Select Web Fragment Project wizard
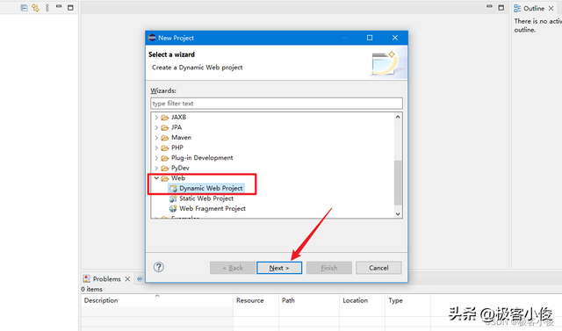 [213, 208]
